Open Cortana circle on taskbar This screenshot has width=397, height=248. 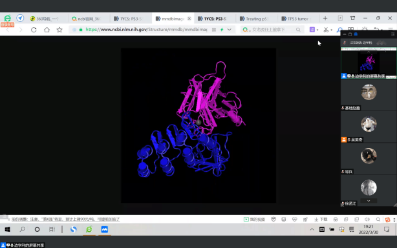tap(37, 229)
